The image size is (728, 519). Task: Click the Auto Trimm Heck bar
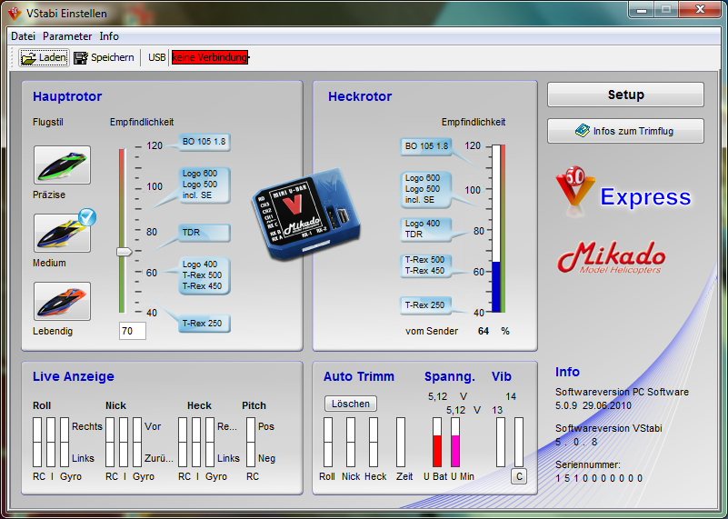(x=374, y=442)
